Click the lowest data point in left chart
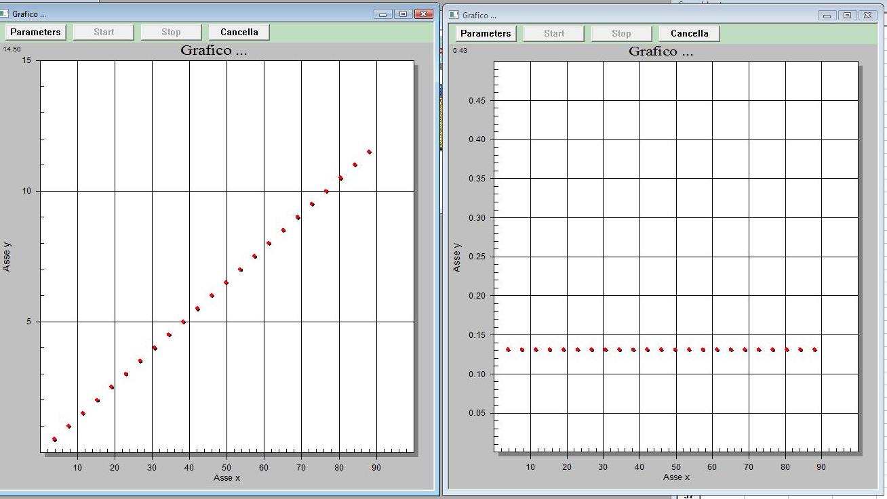The height and width of the screenshot is (499, 887). pyautogui.click(x=54, y=439)
